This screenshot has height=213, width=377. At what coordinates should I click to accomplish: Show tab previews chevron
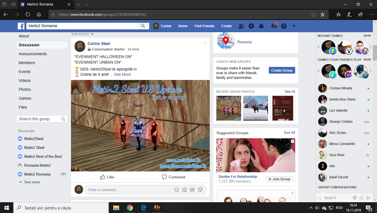(x=87, y=4)
